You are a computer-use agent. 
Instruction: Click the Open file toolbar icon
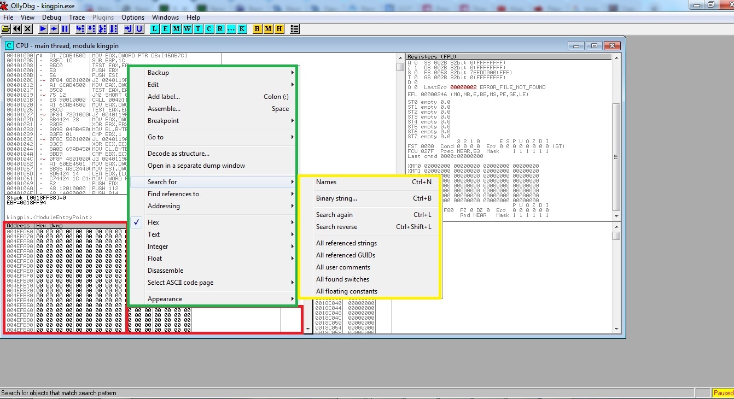point(6,28)
